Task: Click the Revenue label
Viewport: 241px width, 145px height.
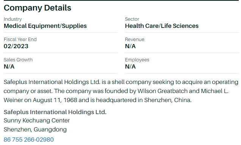Action: tap(135, 40)
